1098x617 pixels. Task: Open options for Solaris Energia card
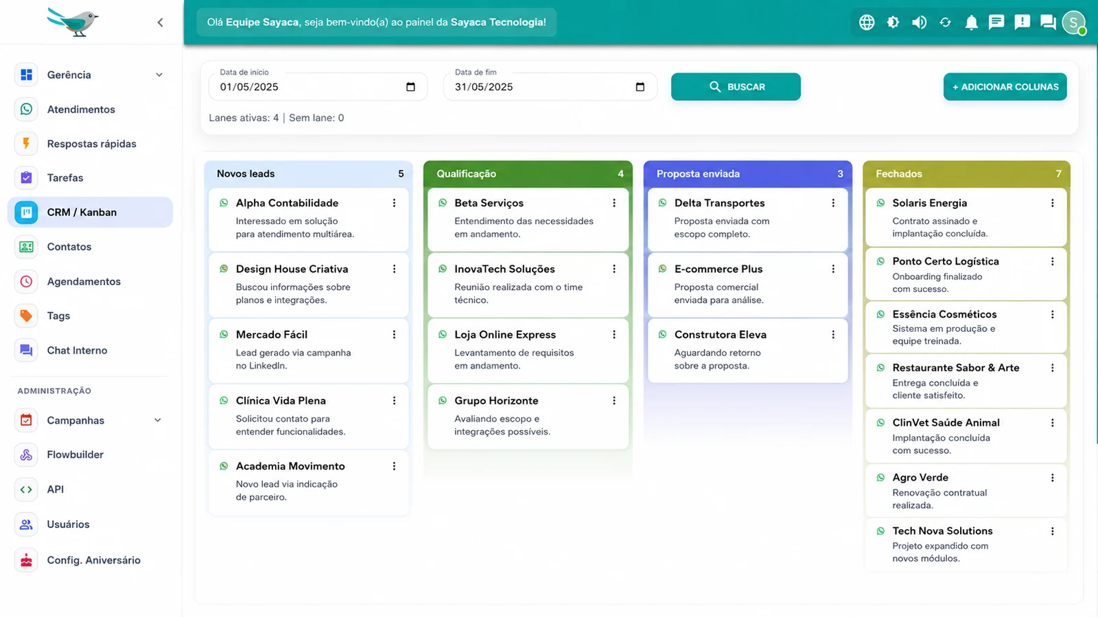pyautogui.click(x=1052, y=203)
